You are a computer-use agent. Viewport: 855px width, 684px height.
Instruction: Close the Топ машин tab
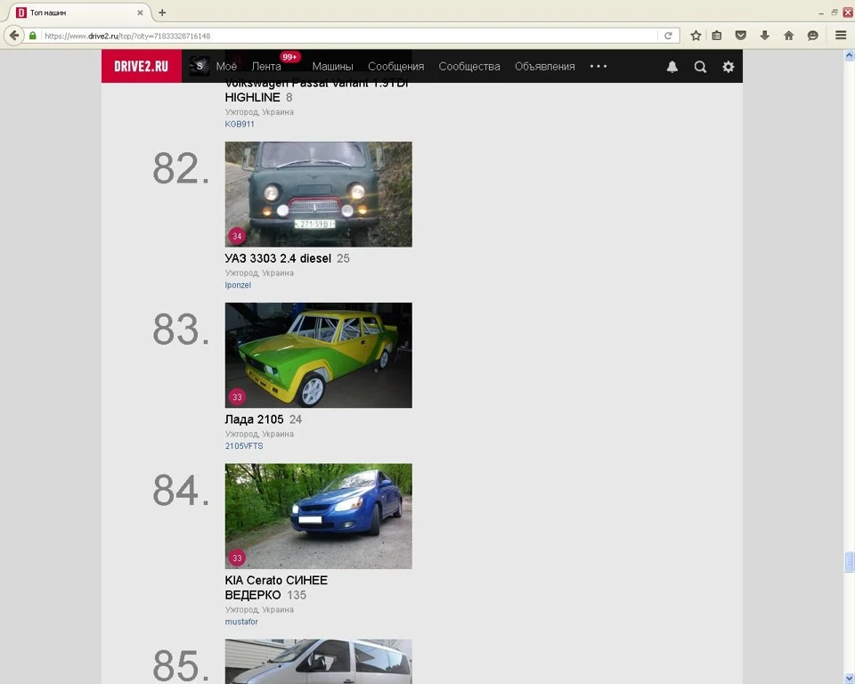(140, 12)
